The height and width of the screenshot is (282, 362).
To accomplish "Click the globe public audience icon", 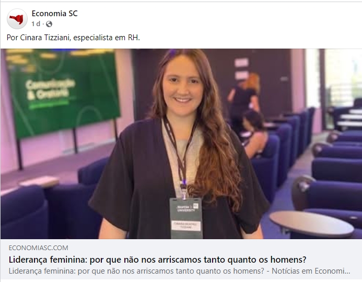I will [x=49, y=24].
